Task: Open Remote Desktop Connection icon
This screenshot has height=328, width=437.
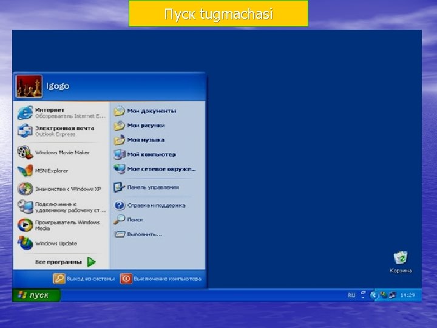Action: (25, 207)
